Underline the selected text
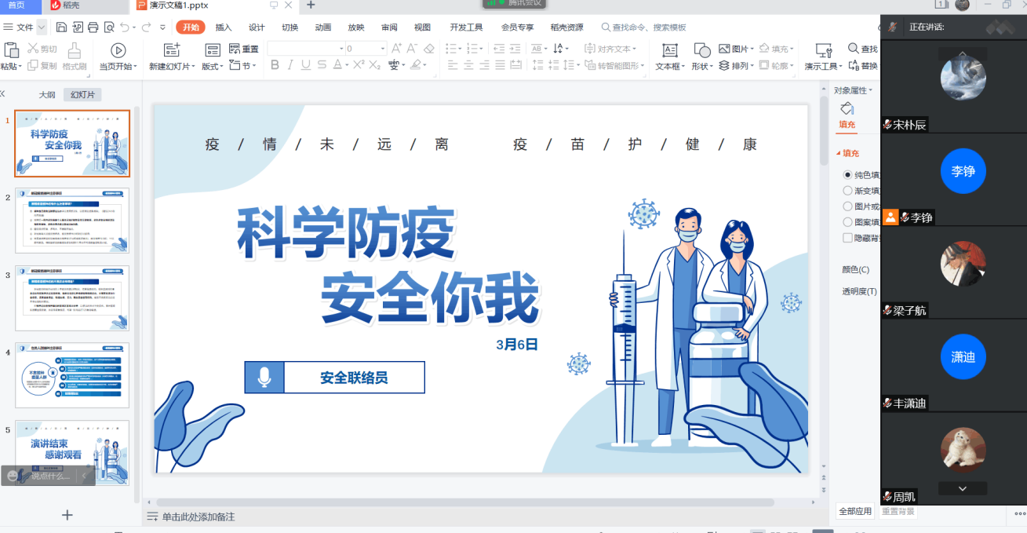The width and height of the screenshot is (1027, 533). point(305,64)
